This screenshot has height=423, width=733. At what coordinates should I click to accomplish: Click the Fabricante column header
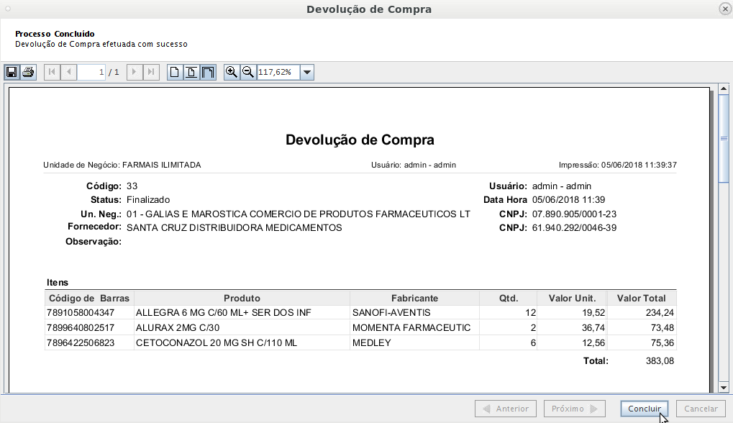click(x=414, y=299)
